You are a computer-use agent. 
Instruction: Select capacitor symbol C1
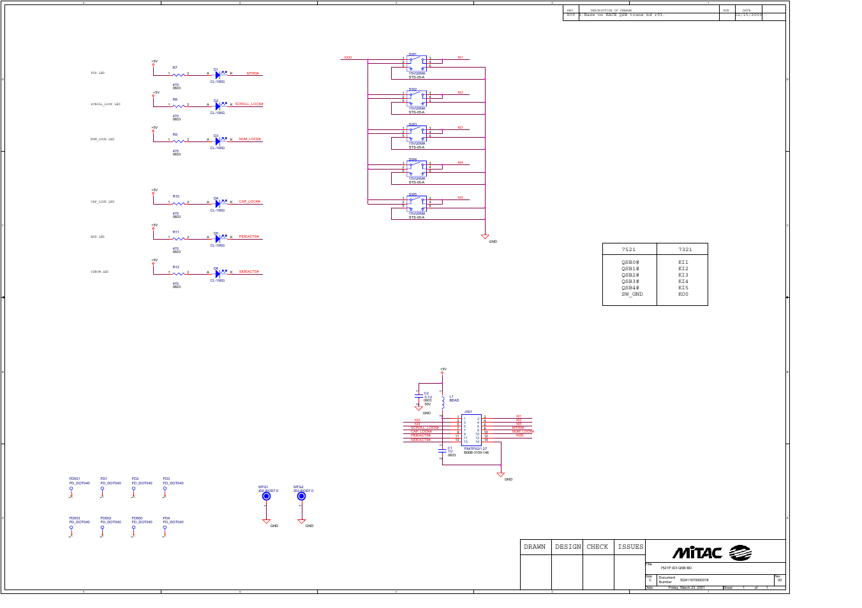click(442, 451)
